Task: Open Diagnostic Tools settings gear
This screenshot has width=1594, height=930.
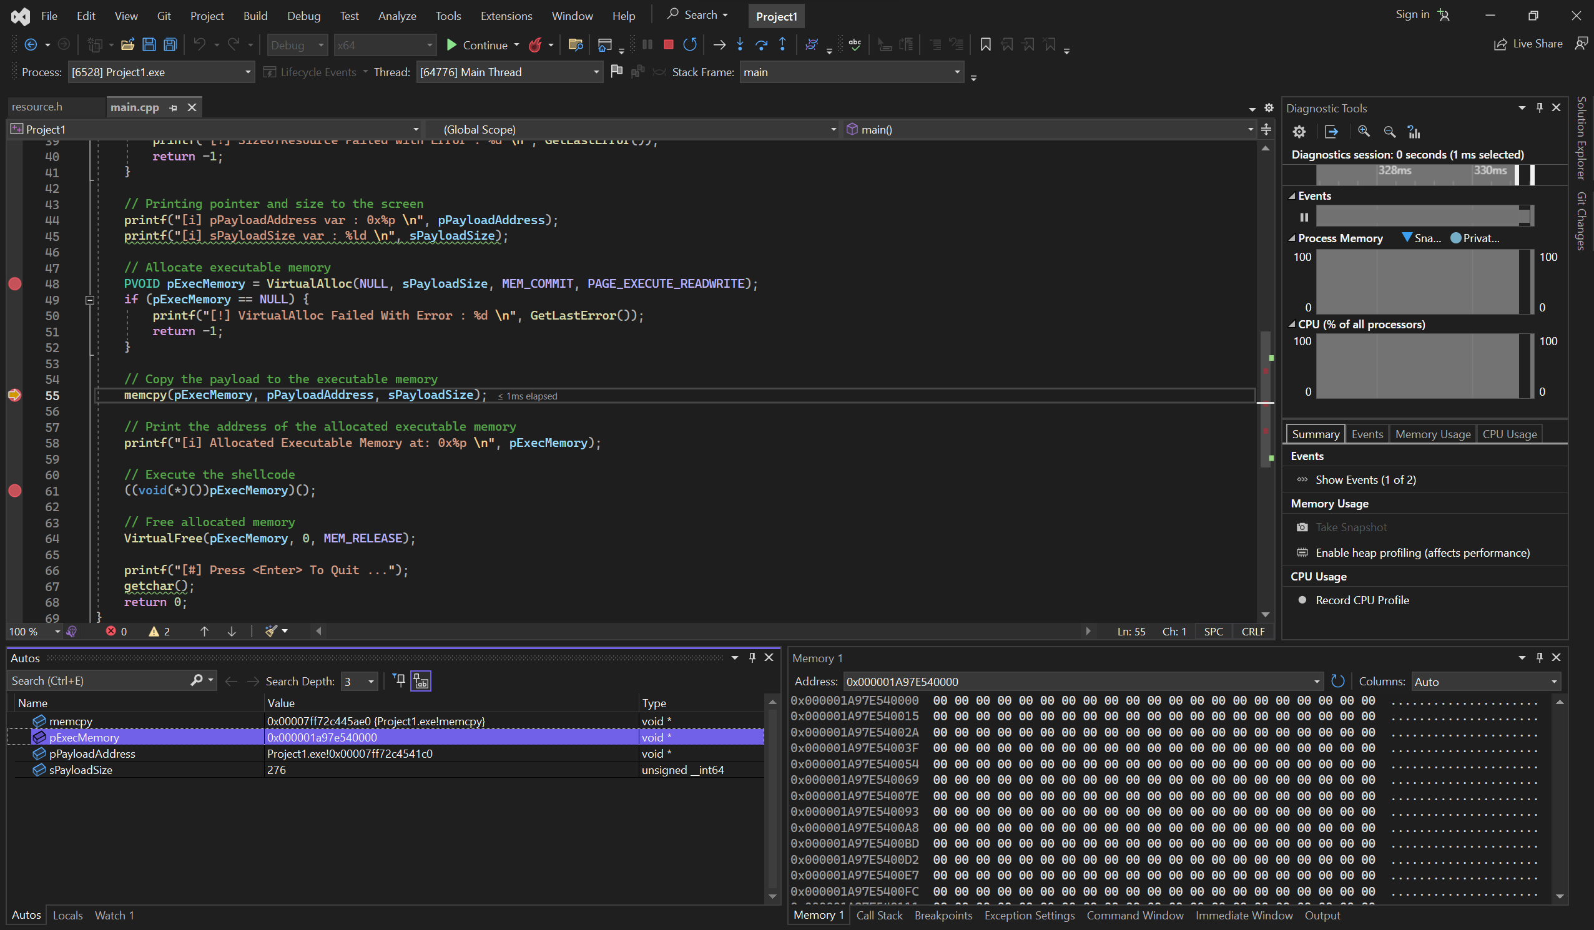Action: coord(1299,132)
